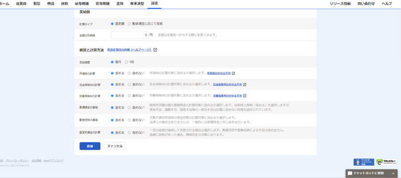This screenshot has height=178, width=401.
Task: Expand the chatbot panel with chevron
Action: coord(393,173)
